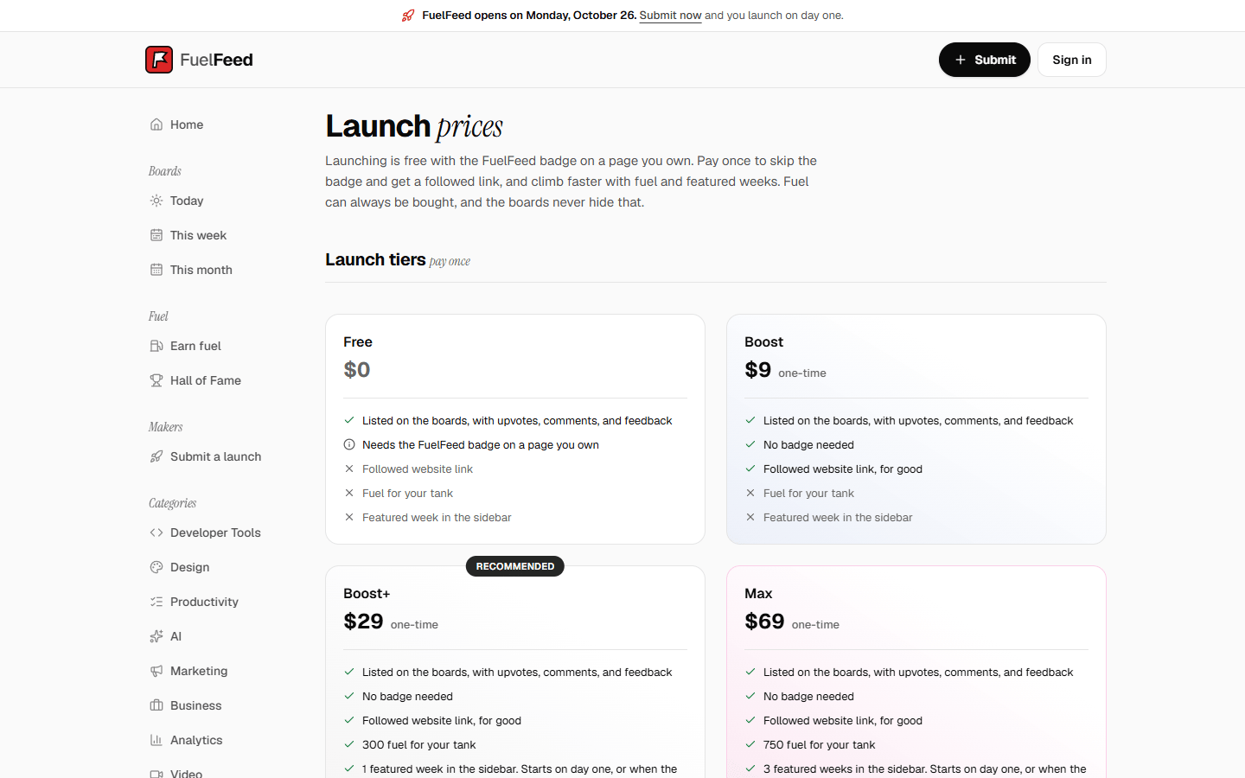Click the trophy icon beside Hall of Fame
Viewport: 1245px width, 778px height.
[156, 380]
